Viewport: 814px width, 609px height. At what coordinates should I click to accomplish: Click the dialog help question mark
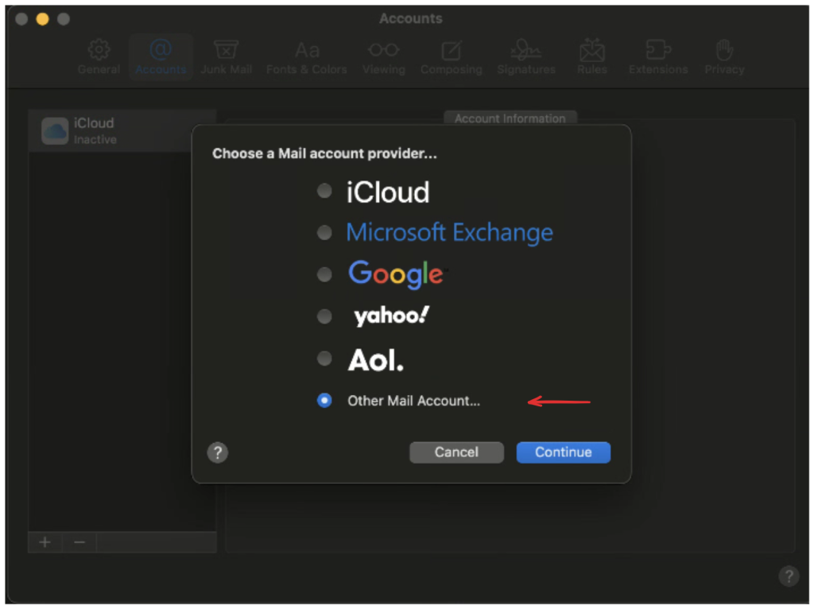coord(217,452)
